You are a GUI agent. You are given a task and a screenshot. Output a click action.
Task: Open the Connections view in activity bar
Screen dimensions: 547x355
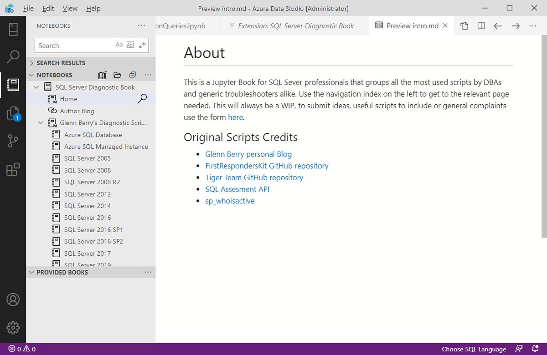13,29
